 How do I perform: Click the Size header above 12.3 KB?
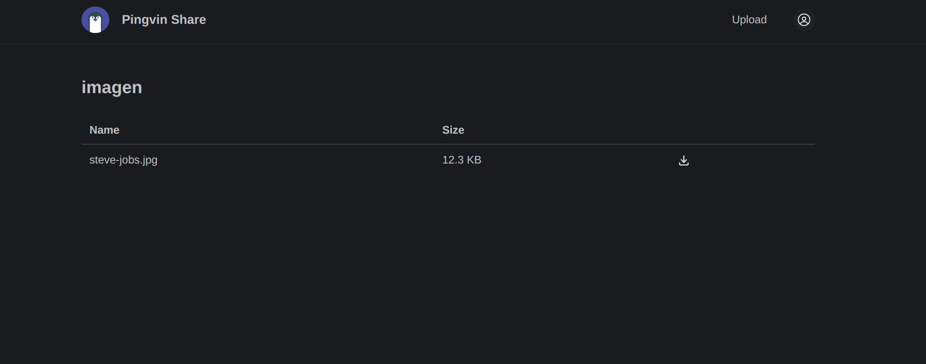453,130
